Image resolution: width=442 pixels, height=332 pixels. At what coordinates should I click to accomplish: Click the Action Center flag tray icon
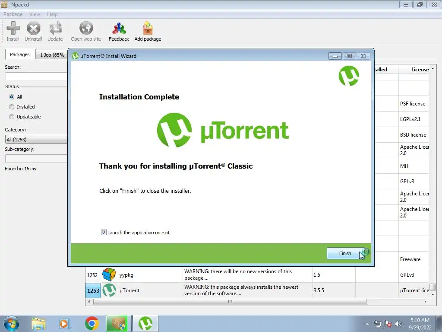(x=388, y=324)
